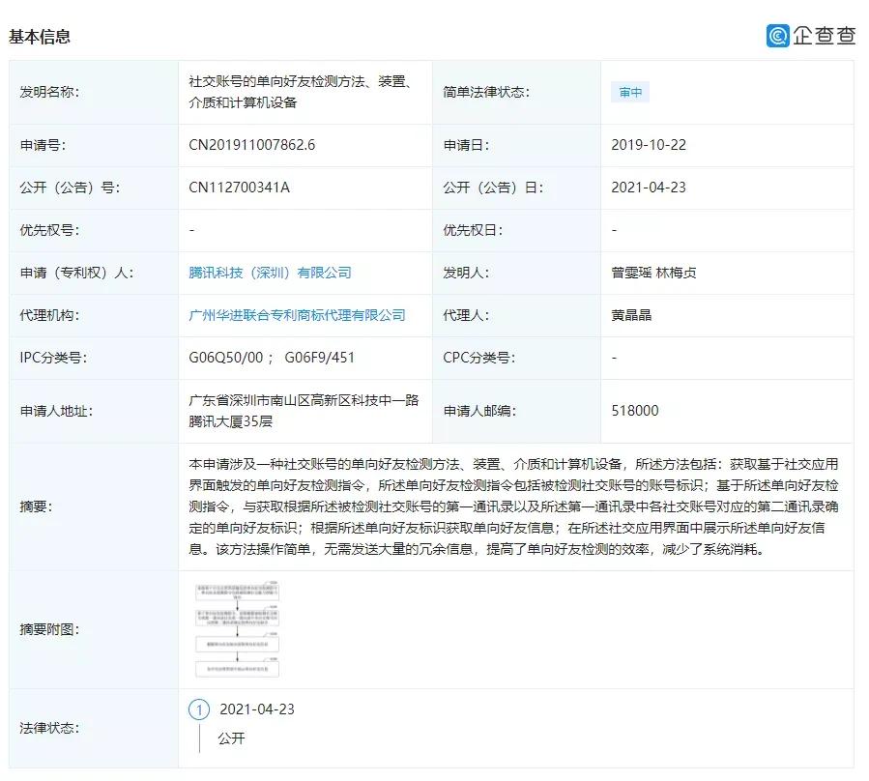Click the 公开 status text under 法律状态
The width and height of the screenshot is (869, 781).
(x=232, y=738)
